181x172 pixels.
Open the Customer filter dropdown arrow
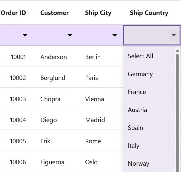pos(70,35)
